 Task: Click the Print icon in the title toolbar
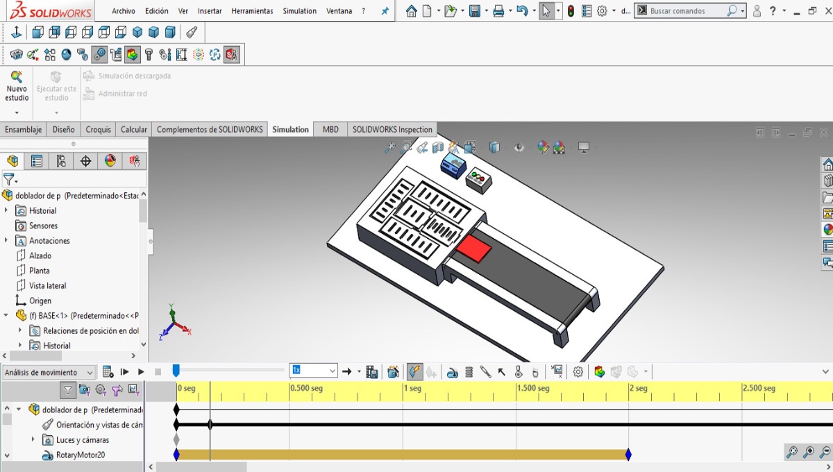(x=498, y=11)
